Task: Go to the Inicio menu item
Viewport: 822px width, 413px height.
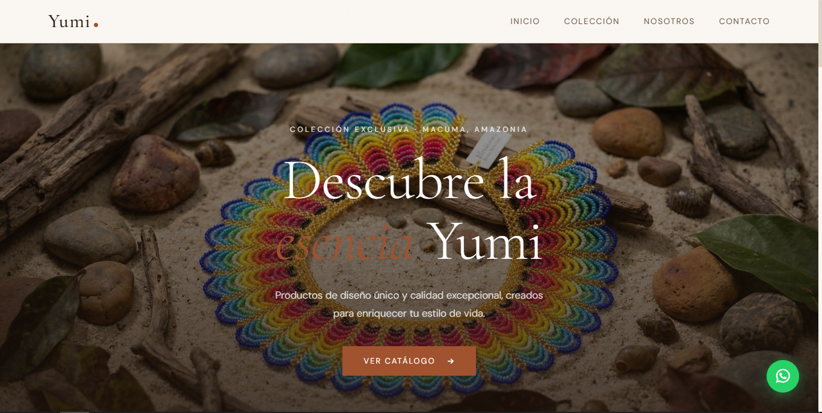Action: pyautogui.click(x=525, y=21)
